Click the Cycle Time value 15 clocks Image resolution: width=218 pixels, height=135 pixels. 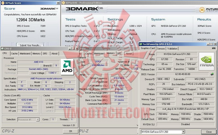click(119, 97)
